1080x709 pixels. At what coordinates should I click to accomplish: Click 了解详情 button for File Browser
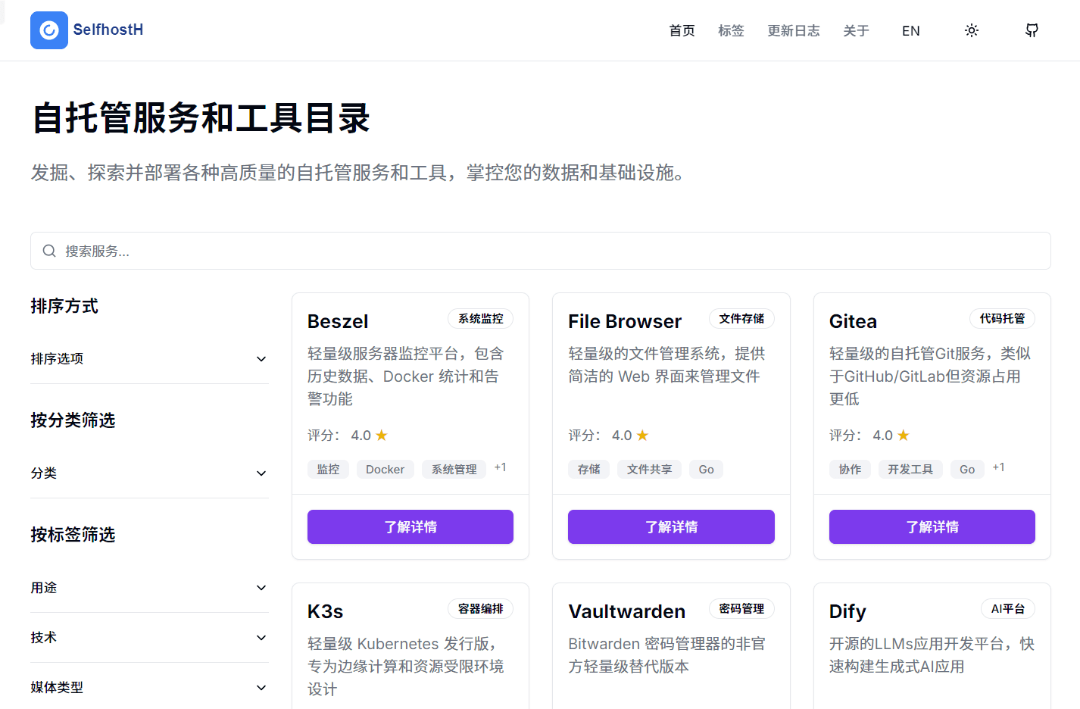tap(671, 526)
